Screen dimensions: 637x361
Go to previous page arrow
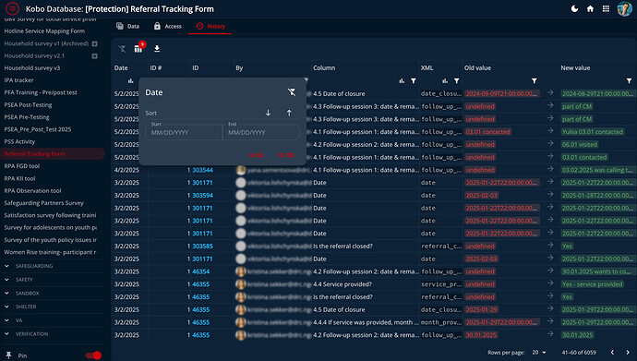coord(612,352)
